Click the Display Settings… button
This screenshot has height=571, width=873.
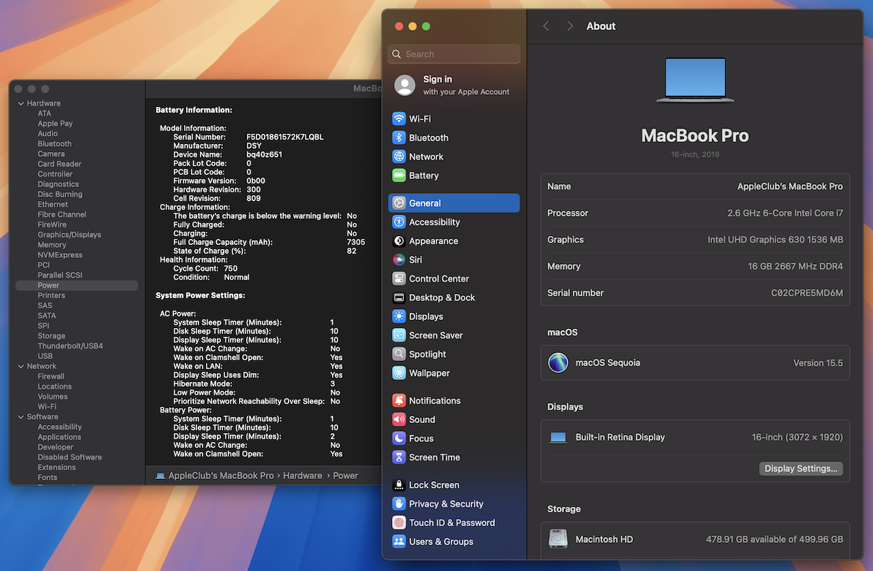801,469
